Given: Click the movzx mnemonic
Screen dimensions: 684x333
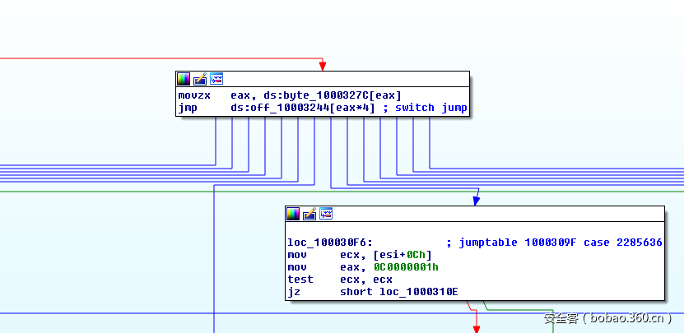Looking at the screenshot, I should (x=194, y=95).
